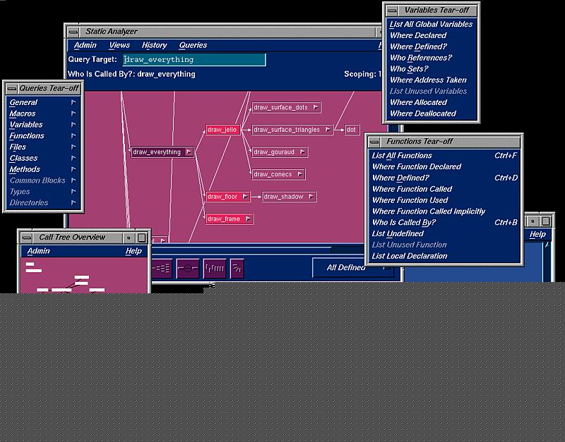Select the draw_frame node label
The width and height of the screenshot is (565, 442).
coord(224,219)
